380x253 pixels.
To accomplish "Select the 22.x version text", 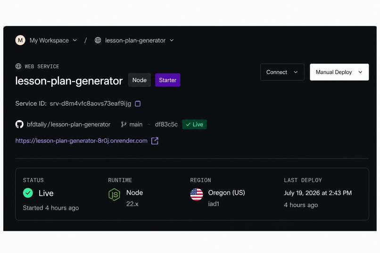I will pos(132,204).
